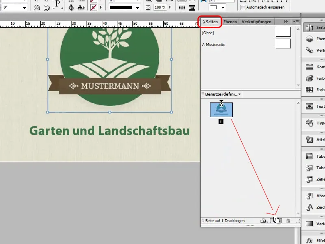Switch to the Seiten tab
The height and width of the screenshot is (244, 325).
pyautogui.click(x=210, y=22)
